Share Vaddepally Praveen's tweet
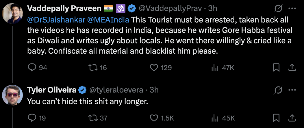 (292, 67)
